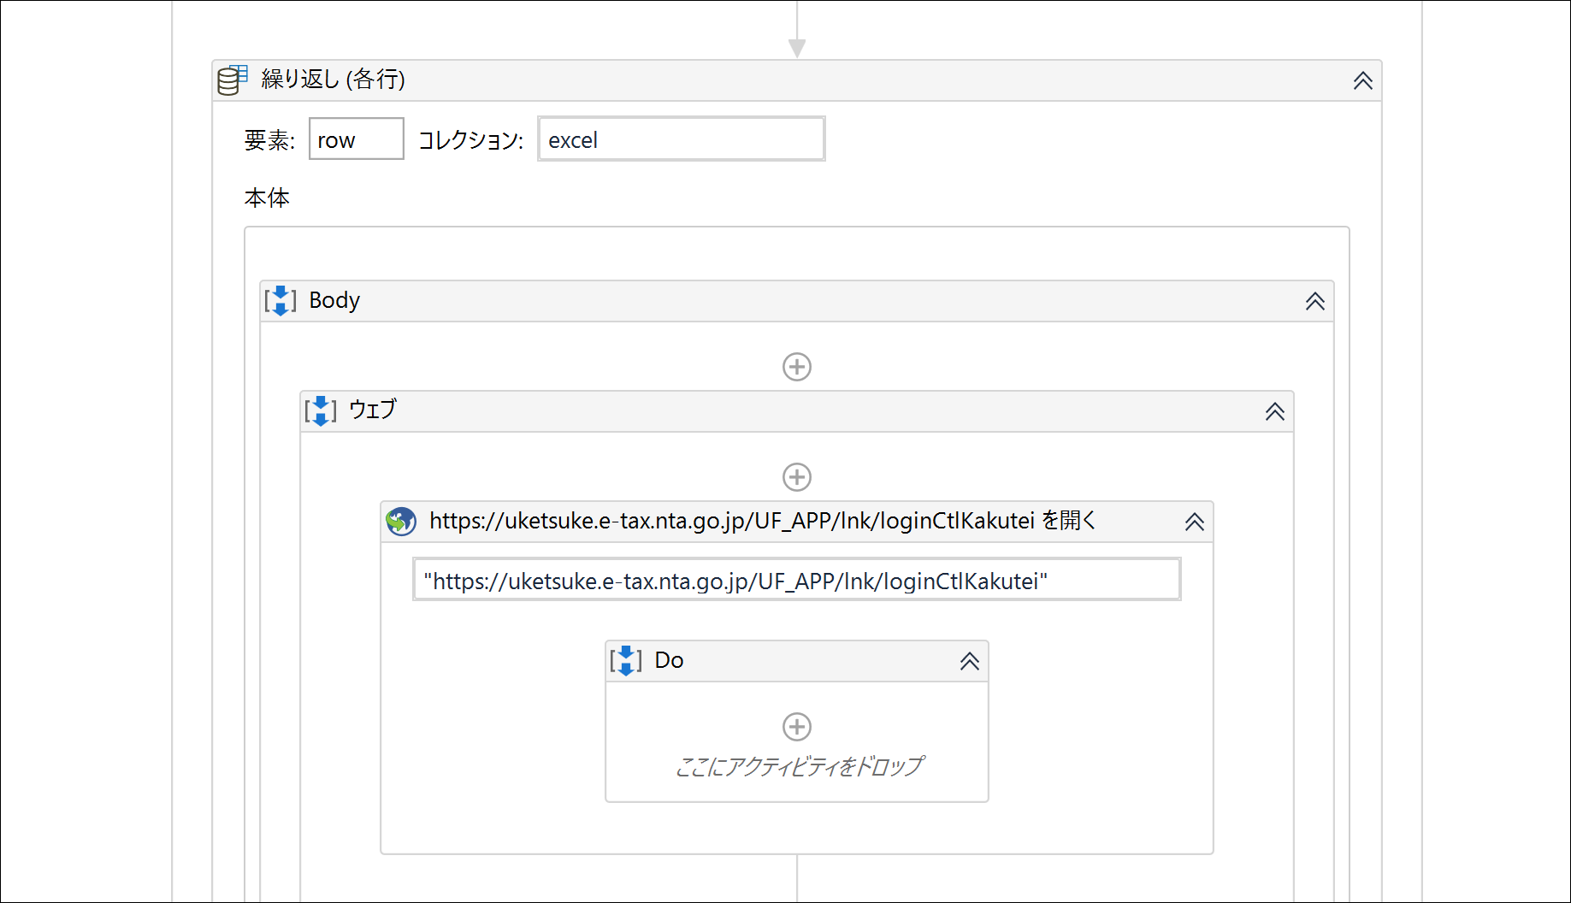Select the open browser activity title
The height and width of the screenshot is (903, 1571).
(x=763, y=520)
